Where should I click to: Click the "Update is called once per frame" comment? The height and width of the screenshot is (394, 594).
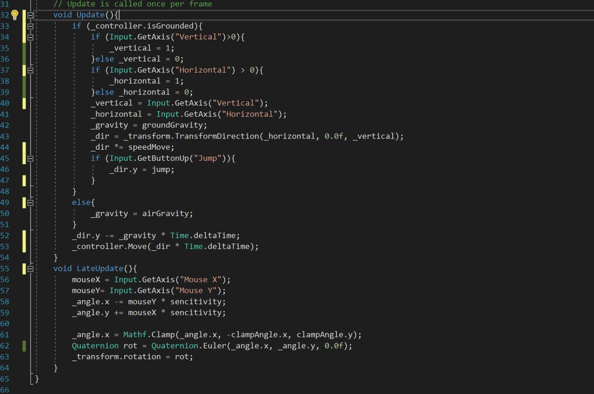pos(133,4)
